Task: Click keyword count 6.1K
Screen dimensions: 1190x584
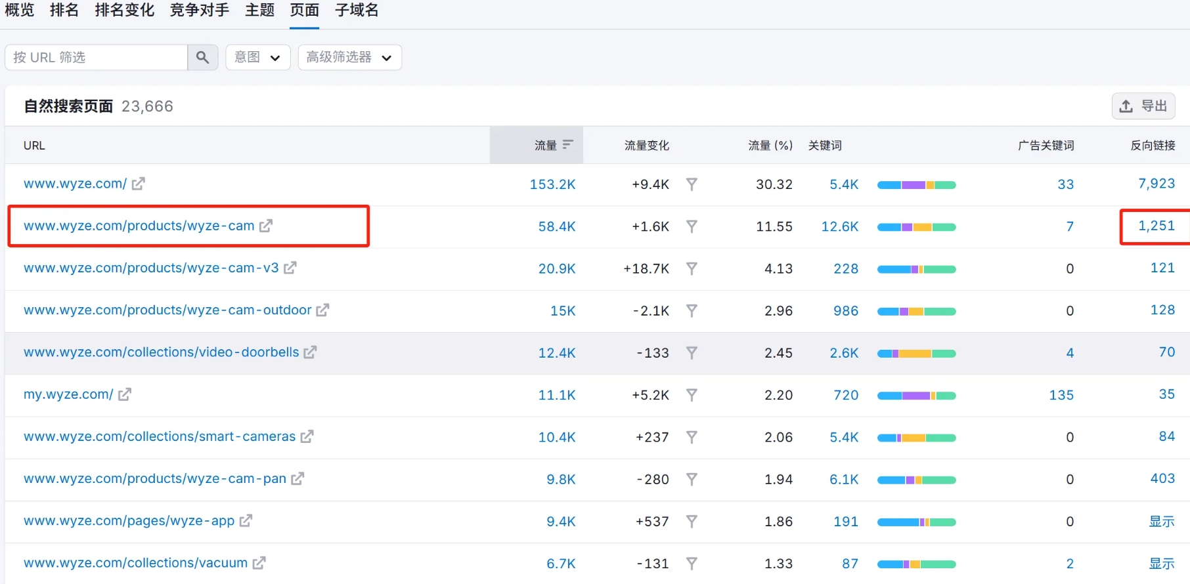Action: (x=844, y=480)
